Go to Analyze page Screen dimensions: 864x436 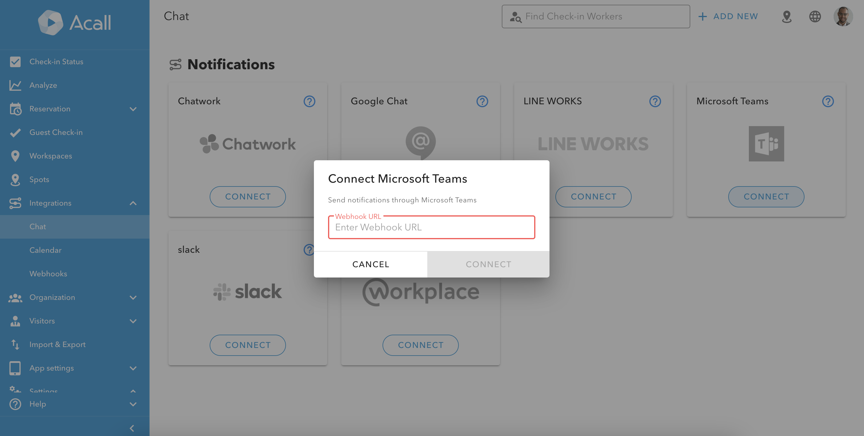click(75, 85)
